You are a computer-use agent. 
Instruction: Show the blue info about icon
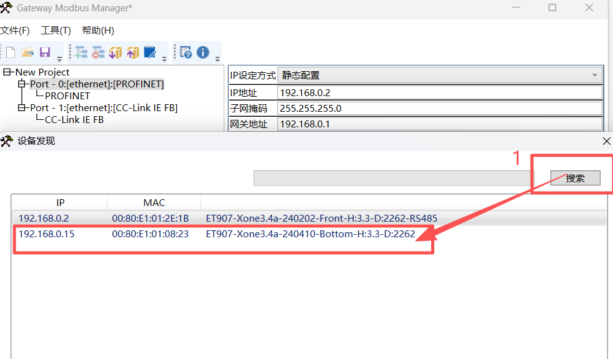pyautogui.click(x=203, y=52)
